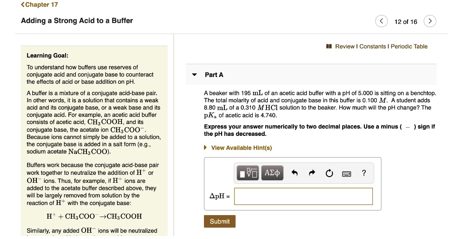This screenshot has height=239, width=454.
Task: Open the Review link
Action: point(345,46)
